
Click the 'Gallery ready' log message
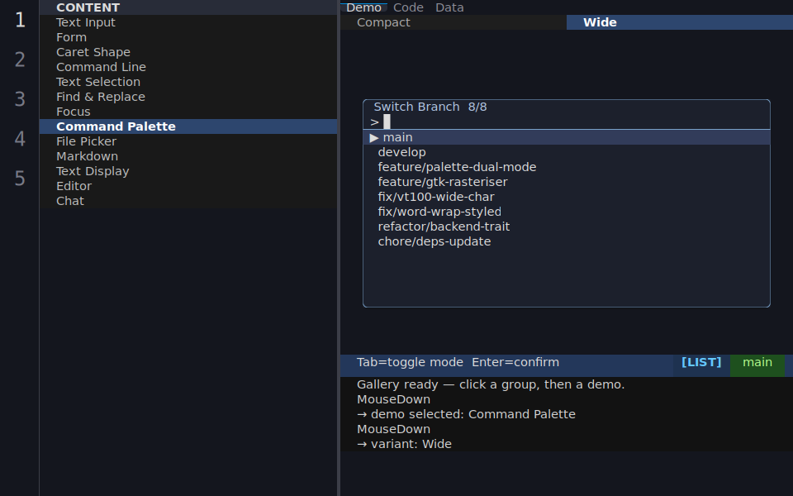(x=491, y=384)
